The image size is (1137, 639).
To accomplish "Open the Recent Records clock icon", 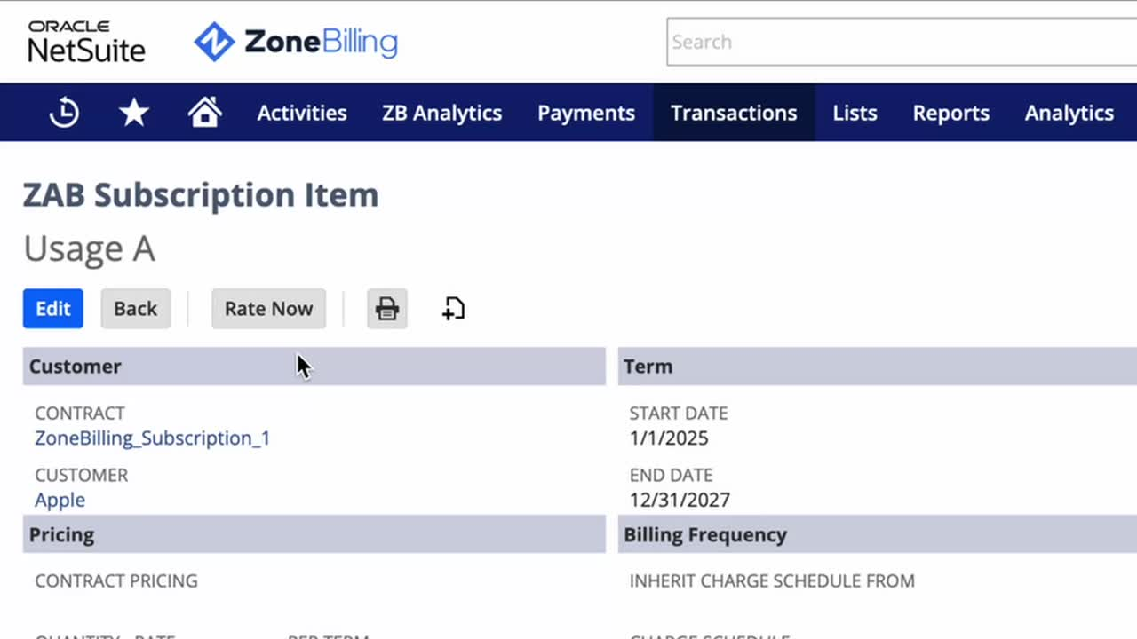I will (x=64, y=113).
